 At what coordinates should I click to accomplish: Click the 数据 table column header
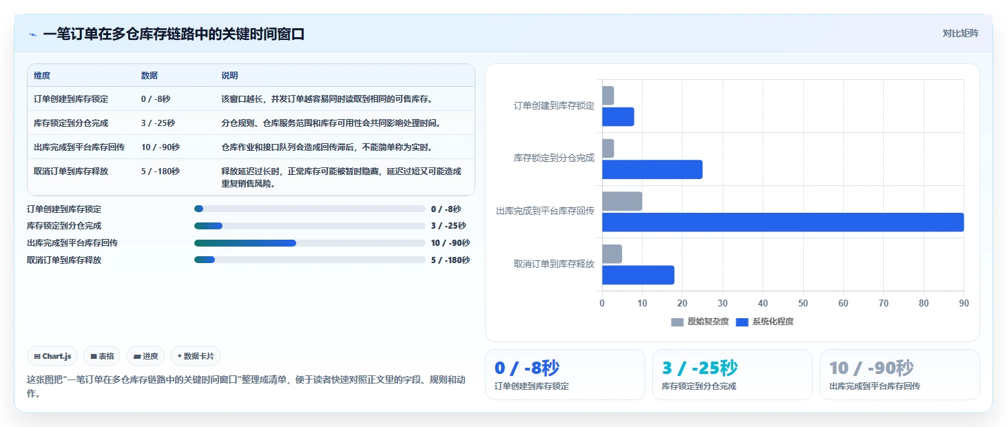tap(149, 76)
